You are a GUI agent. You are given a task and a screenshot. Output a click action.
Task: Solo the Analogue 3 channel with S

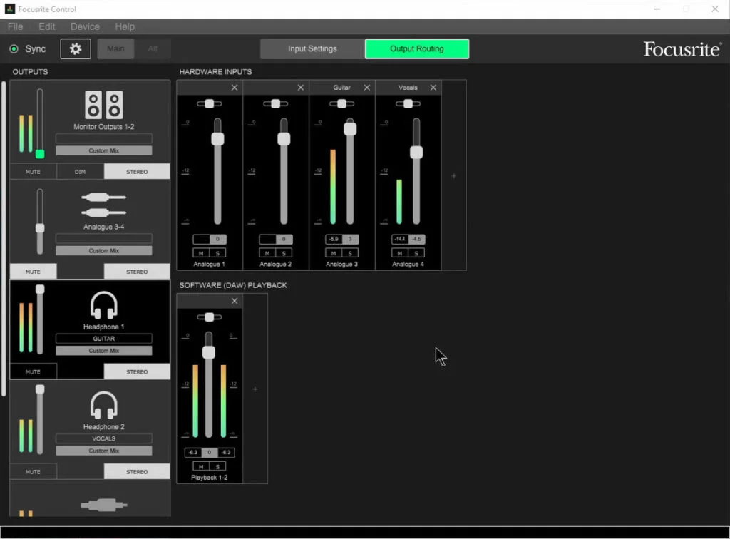point(350,253)
